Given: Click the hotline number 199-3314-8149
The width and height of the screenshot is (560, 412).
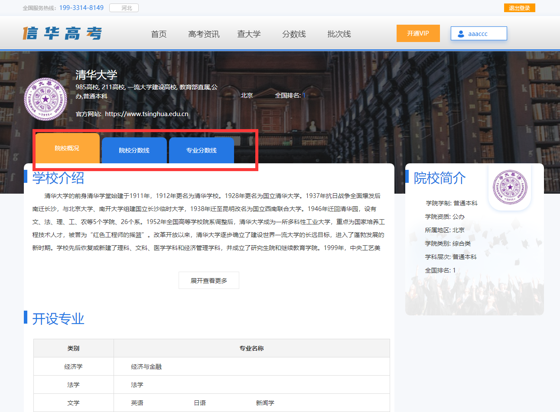Looking at the screenshot, I should point(81,8).
